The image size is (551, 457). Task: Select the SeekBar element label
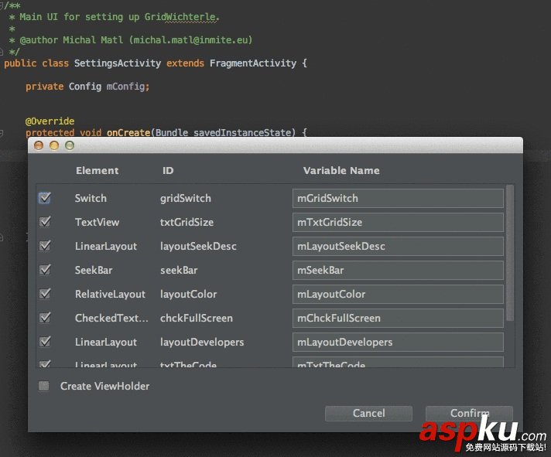pos(94,271)
